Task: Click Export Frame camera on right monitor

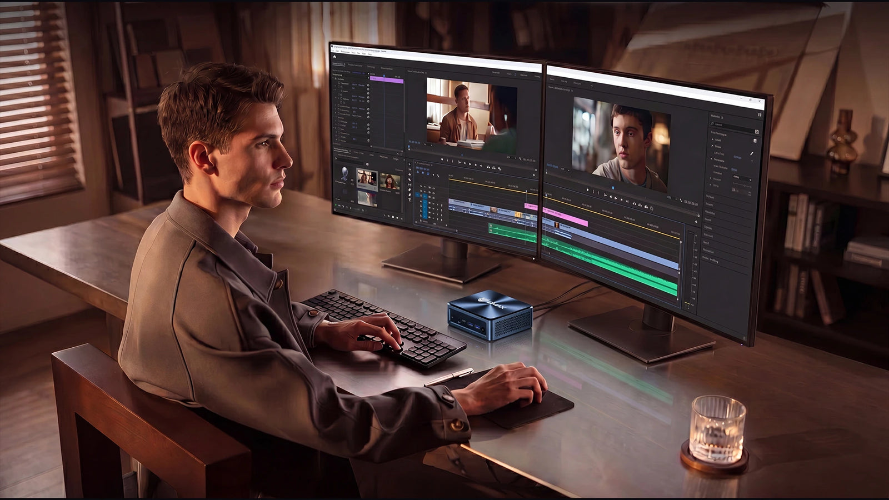Action: 647,207
